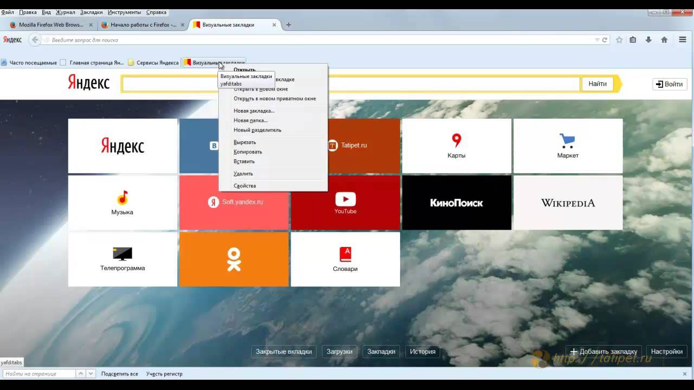Click the История button

tap(422, 352)
